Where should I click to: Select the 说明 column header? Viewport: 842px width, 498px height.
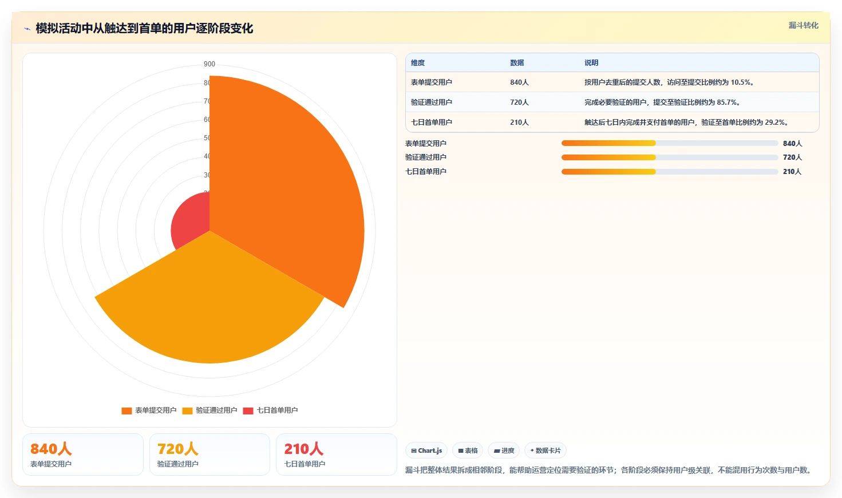coord(591,63)
